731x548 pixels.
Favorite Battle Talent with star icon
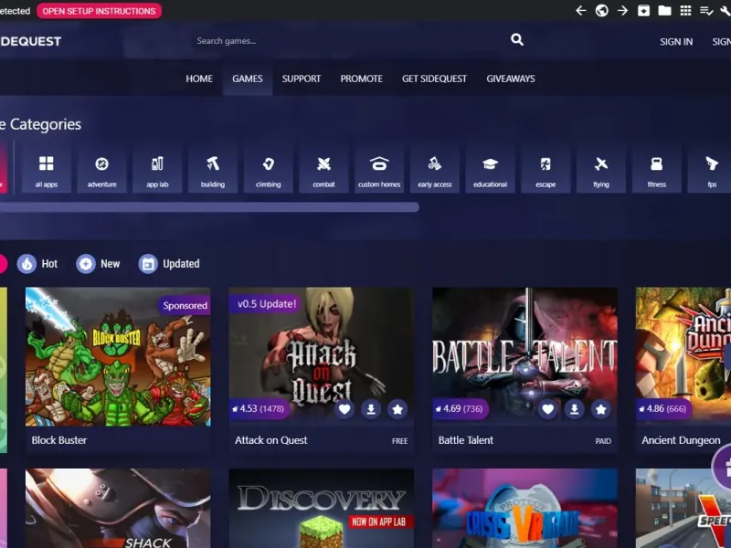pos(601,409)
